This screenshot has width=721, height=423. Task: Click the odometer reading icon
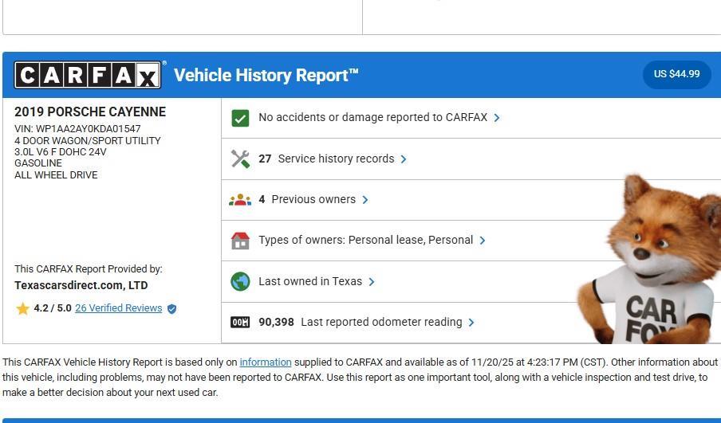point(240,323)
